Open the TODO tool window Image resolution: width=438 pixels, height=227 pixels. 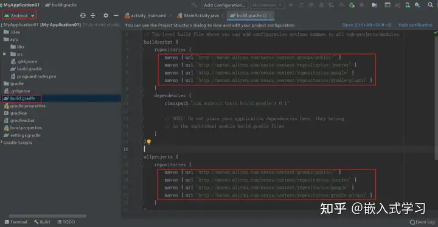[x=66, y=222]
